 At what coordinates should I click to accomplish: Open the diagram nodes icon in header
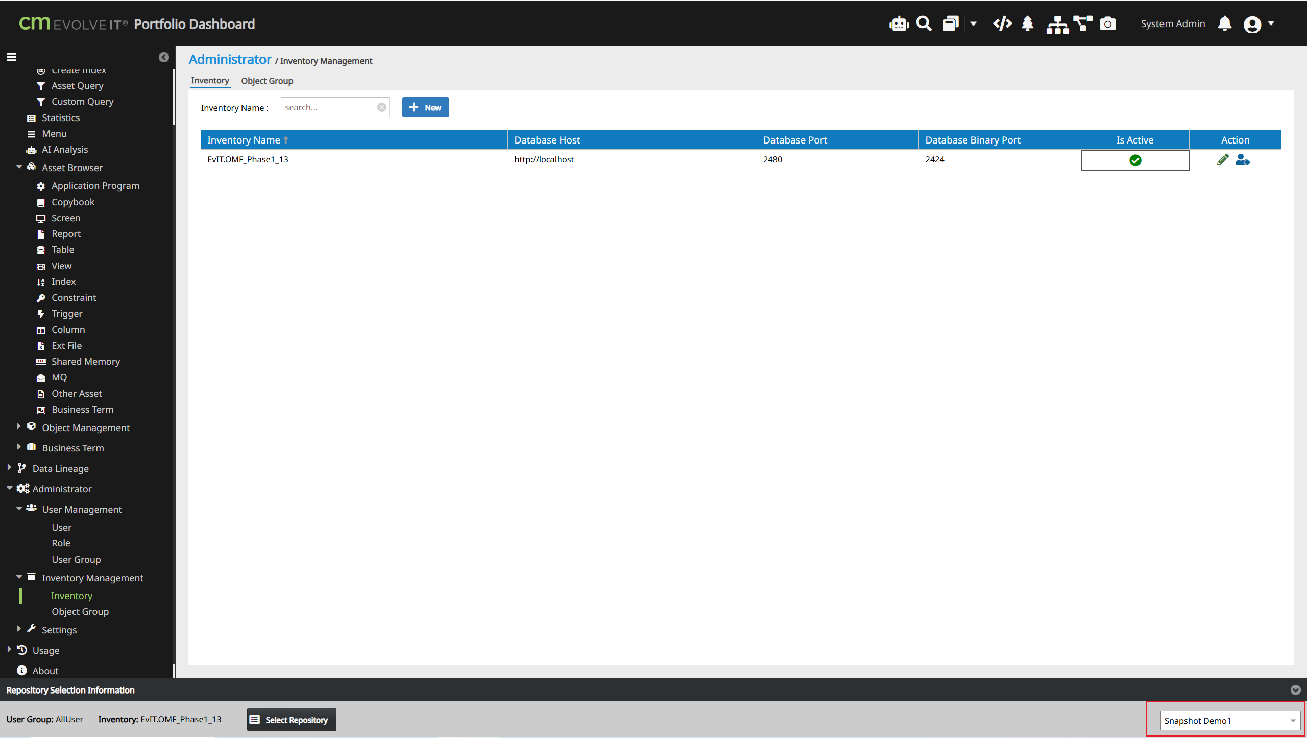click(x=1083, y=23)
